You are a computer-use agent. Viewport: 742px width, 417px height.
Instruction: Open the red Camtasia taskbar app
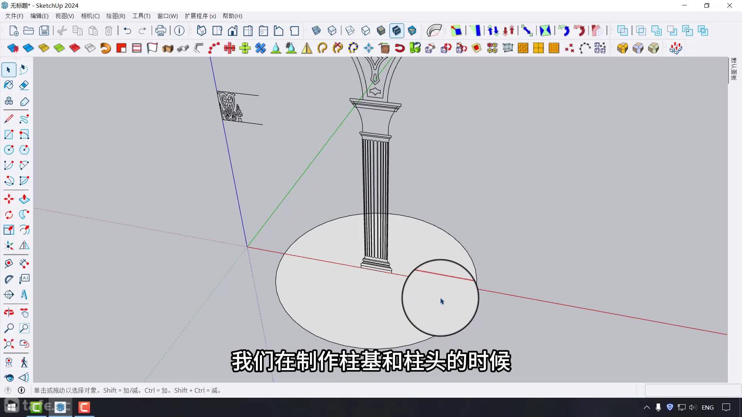coord(84,407)
